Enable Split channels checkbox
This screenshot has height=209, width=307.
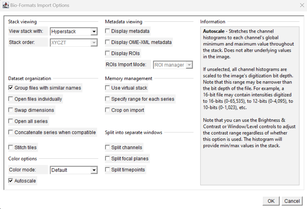click(107, 147)
